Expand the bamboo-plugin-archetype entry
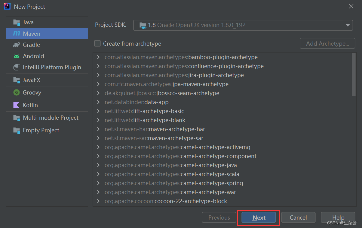The image size is (362, 228). 98,57
